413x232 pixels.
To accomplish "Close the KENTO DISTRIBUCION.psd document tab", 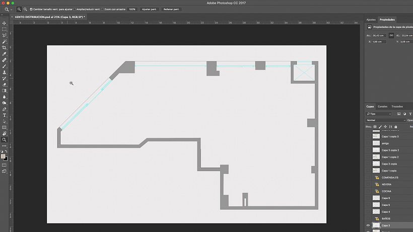I will point(12,17).
